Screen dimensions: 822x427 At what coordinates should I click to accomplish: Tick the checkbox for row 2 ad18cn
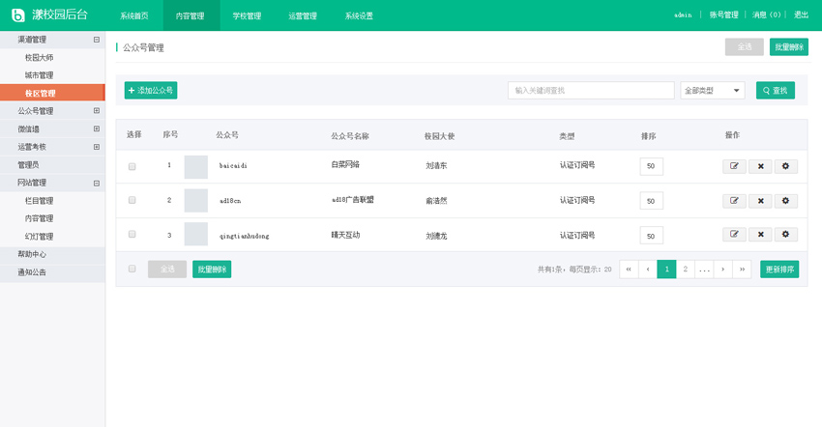tap(132, 200)
